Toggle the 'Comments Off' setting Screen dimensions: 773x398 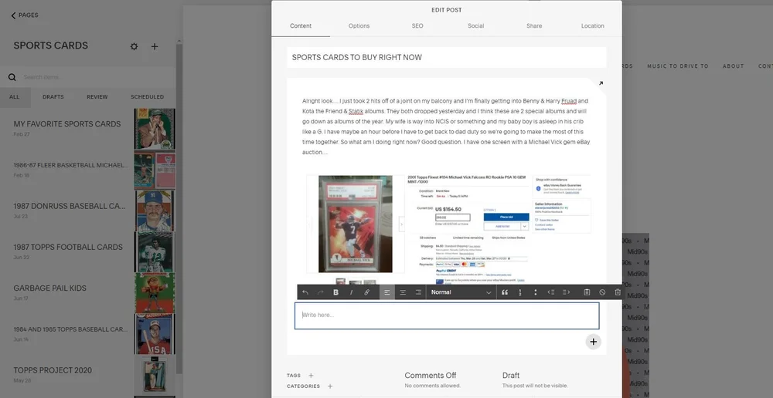[431, 376]
